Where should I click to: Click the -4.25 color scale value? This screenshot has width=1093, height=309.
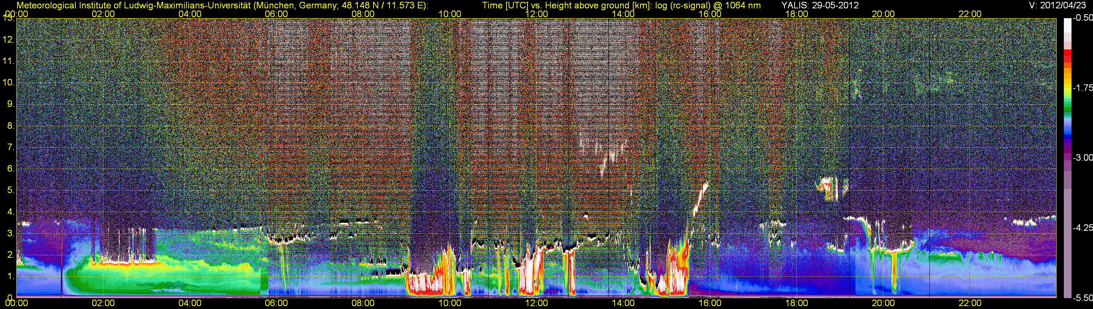tap(1082, 228)
